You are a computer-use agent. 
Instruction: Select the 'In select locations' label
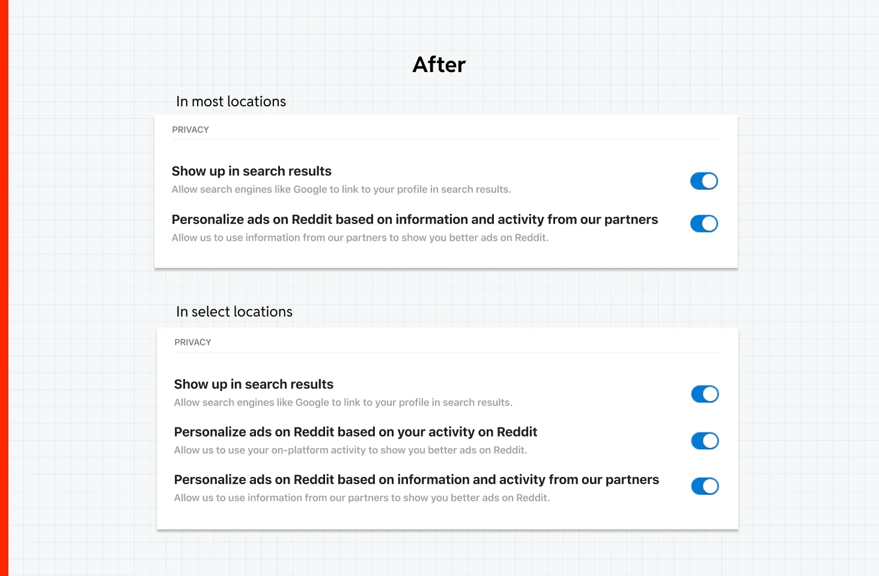[x=234, y=312]
